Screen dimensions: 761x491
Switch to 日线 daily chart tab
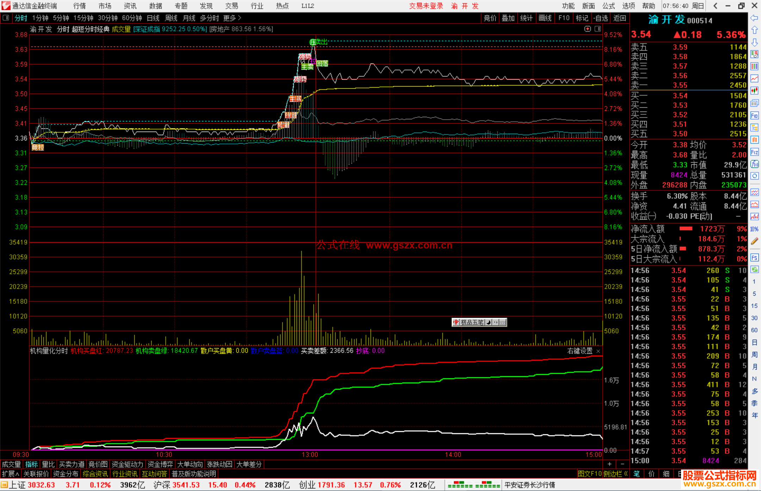click(153, 18)
